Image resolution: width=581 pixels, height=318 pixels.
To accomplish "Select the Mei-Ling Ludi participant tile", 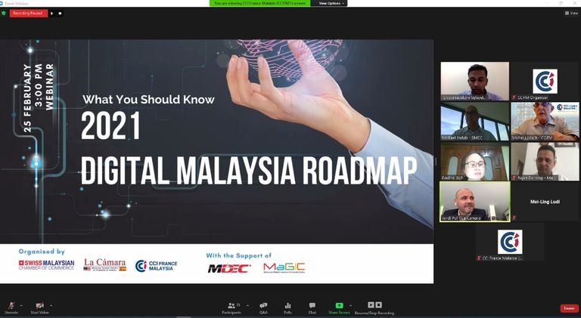I will click(x=543, y=202).
